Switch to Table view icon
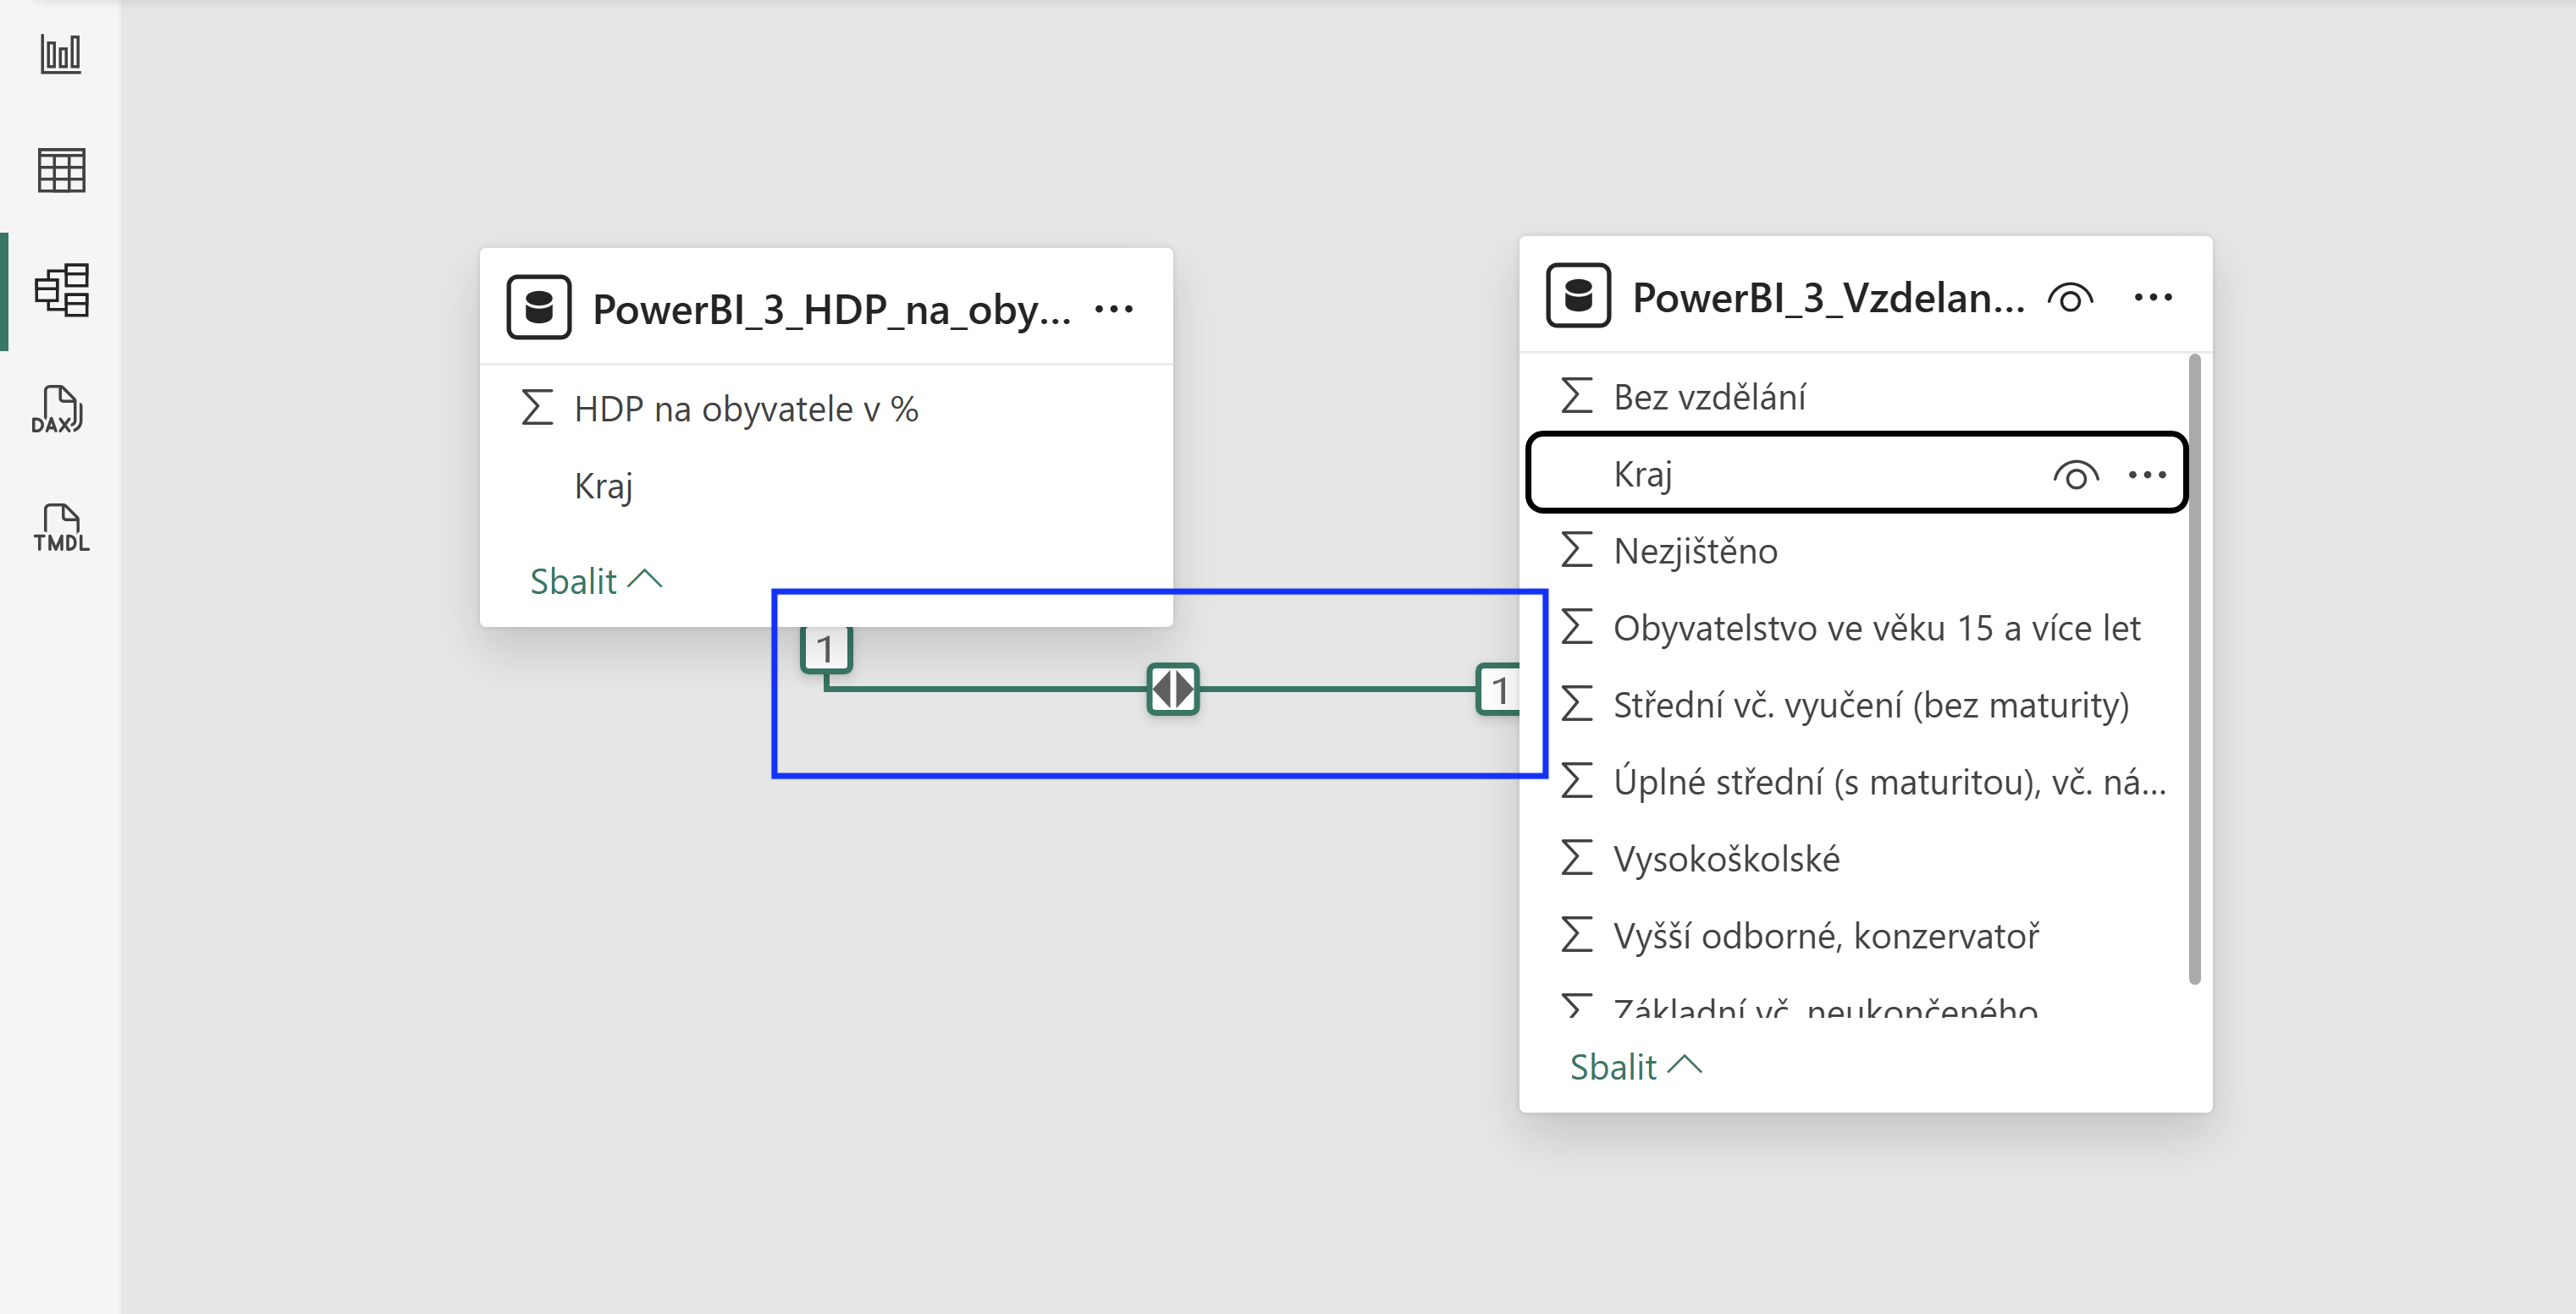 (61, 171)
